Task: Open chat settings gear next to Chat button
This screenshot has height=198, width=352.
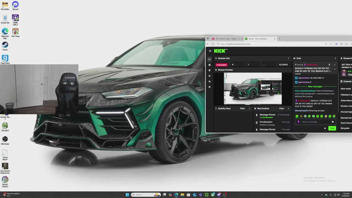Action: pyautogui.click(x=325, y=128)
